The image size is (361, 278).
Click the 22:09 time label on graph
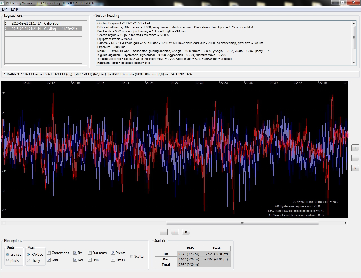click(x=26, y=83)
